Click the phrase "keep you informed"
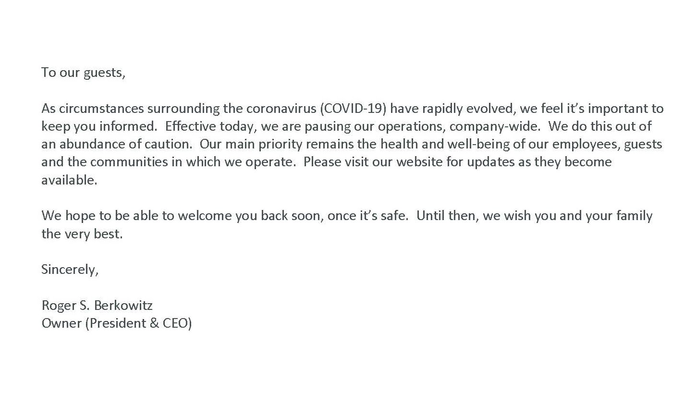The height and width of the screenshot is (394, 696). pos(98,126)
